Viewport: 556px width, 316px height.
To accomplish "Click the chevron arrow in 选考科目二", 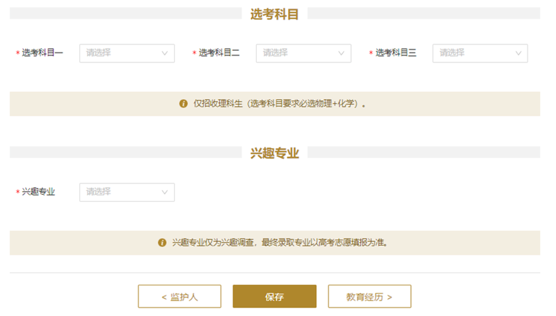I will click(x=341, y=53).
